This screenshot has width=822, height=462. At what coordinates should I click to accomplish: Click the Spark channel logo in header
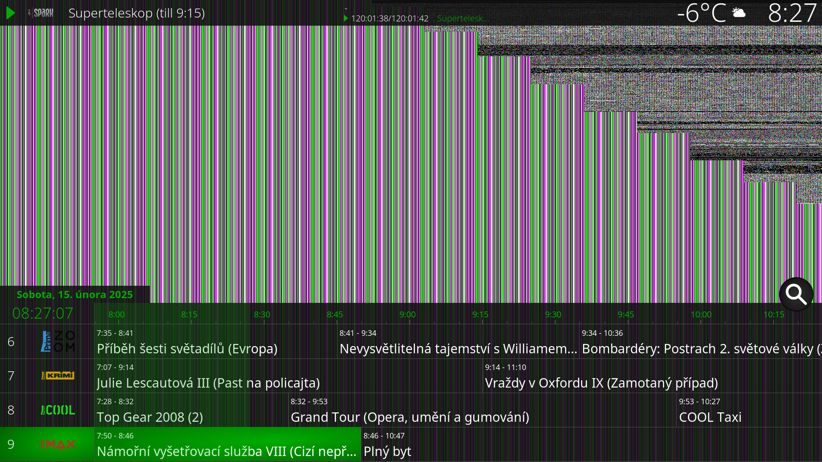click(42, 13)
